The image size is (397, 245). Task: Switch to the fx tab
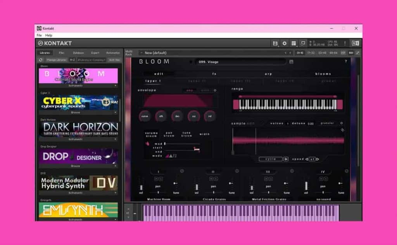click(x=214, y=74)
